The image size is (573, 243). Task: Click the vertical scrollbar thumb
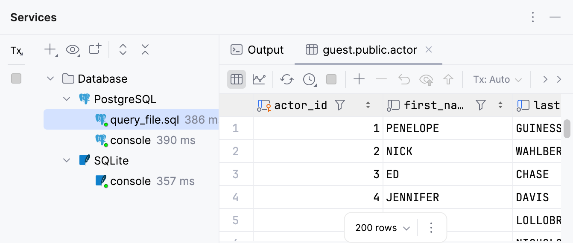567,129
